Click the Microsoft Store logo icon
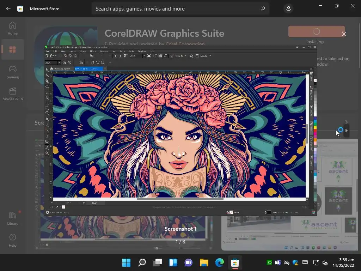This screenshot has height=271, width=361. click(20, 9)
